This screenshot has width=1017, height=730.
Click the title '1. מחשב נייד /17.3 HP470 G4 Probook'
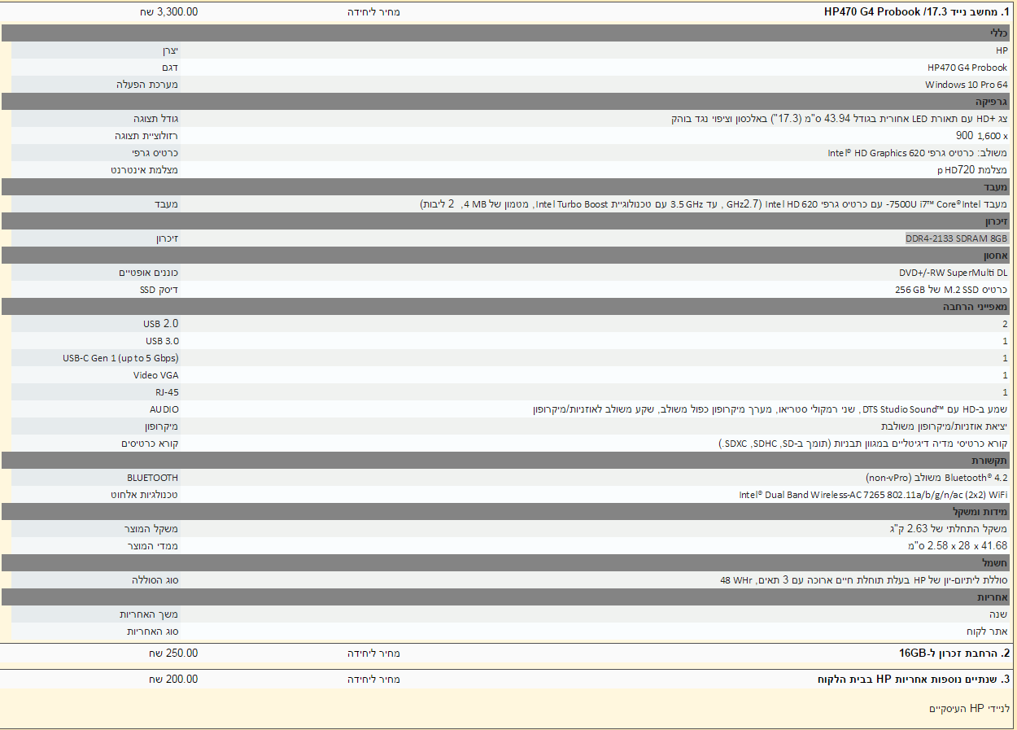tap(916, 12)
